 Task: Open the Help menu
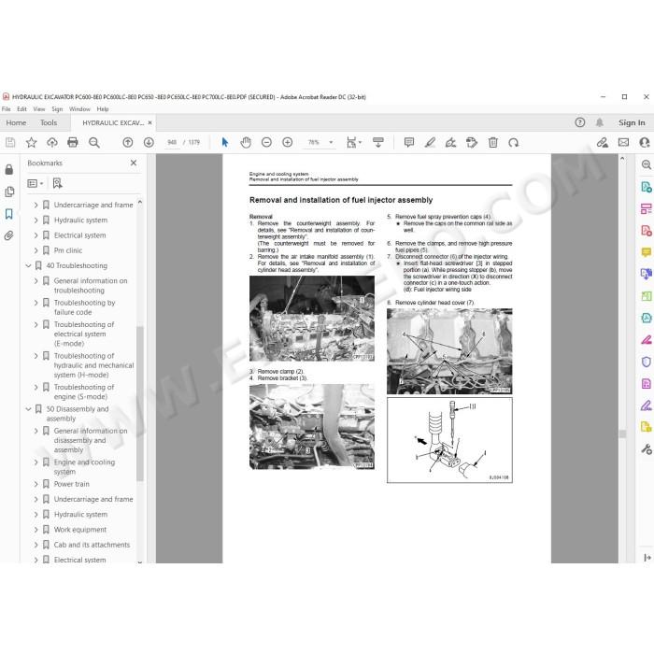pyautogui.click(x=103, y=109)
